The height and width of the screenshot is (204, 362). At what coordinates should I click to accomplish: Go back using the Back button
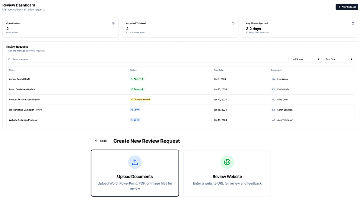tap(101, 141)
